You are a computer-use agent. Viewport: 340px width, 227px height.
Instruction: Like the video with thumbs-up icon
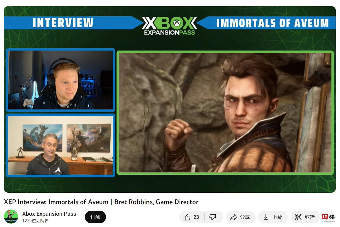click(x=187, y=217)
